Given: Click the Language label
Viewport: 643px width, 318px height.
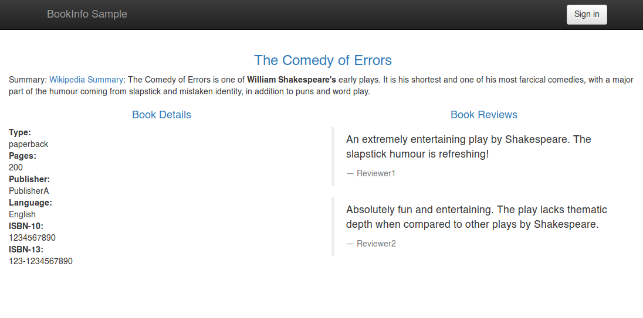Looking at the screenshot, I should (x=31, y=203).
